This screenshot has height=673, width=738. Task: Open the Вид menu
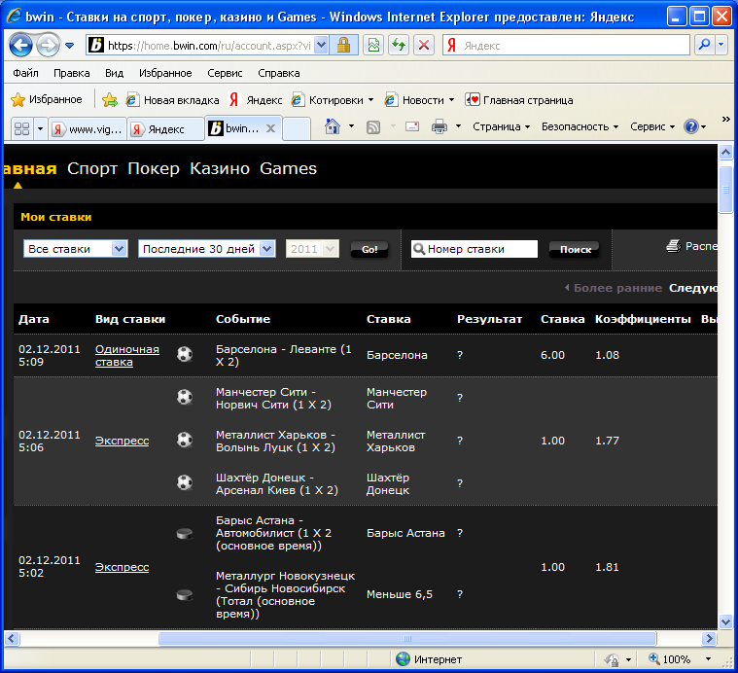[114, 73]
